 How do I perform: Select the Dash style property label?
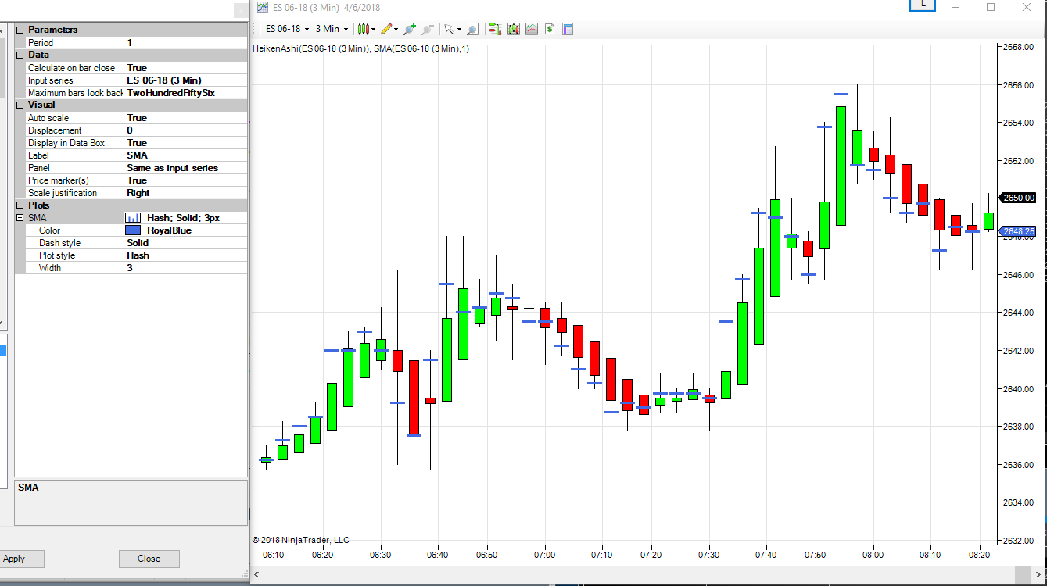59,243
